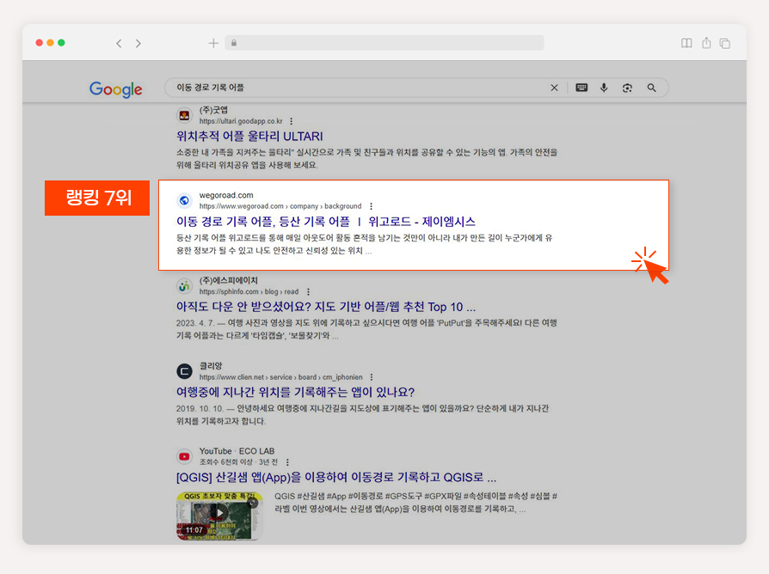Viewport: 769px width, 574px height.
Task: Click the YouTube favicon for ECO LAB
Action: click(184, 456)
